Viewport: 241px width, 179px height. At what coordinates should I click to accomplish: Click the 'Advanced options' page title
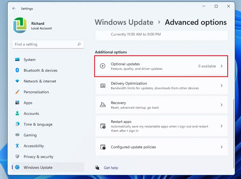(196, 22)
